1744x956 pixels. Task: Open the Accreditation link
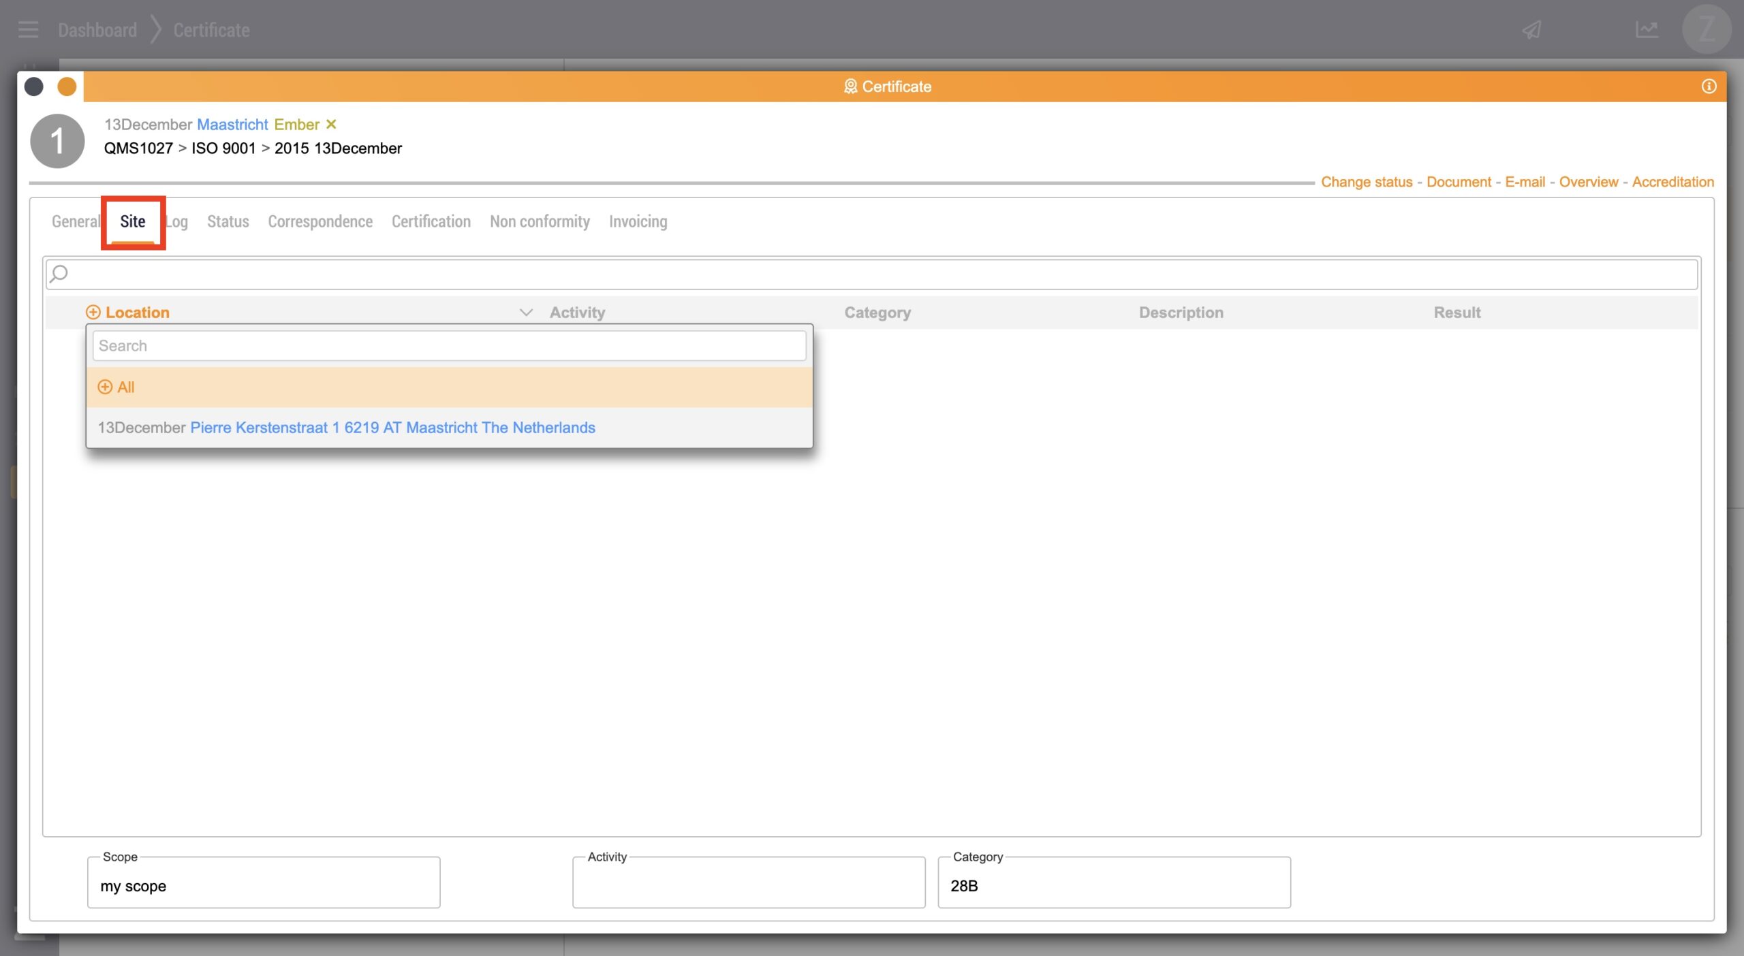(x=1672, y=182)
